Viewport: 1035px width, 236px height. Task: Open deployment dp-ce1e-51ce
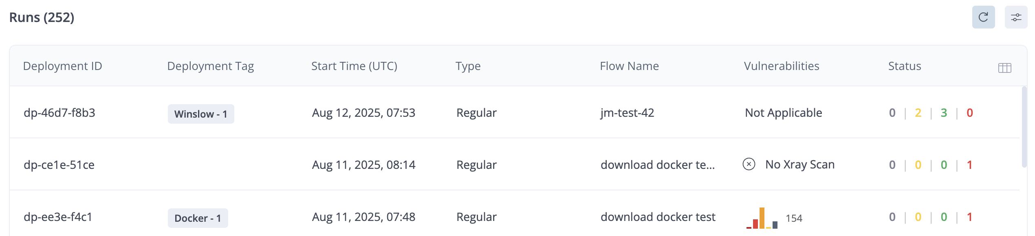(x=59, y=165)
